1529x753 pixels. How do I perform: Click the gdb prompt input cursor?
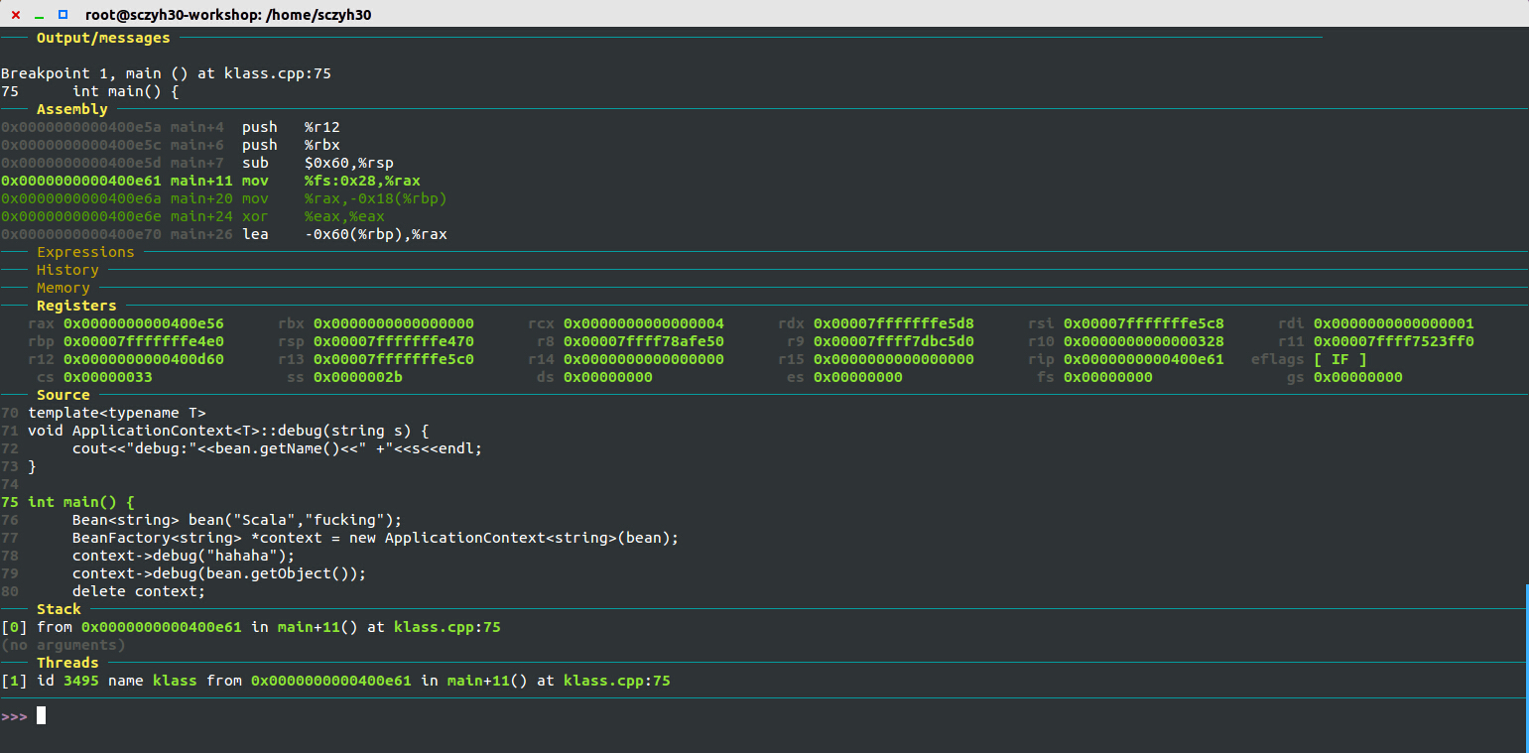coord(41,715)
